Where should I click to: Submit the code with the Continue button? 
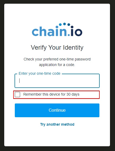57,110
